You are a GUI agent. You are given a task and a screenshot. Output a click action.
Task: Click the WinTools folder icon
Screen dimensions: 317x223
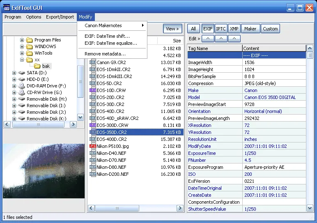[30, 53]
